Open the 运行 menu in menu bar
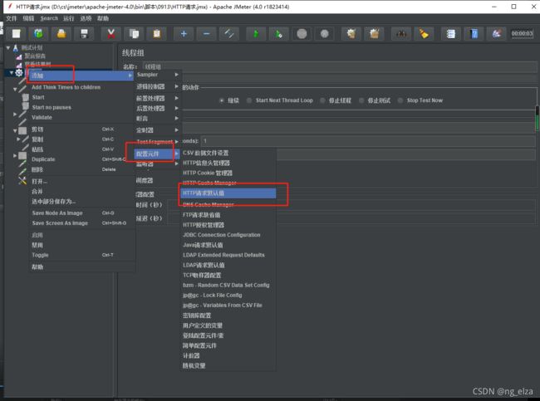The width and height of the screenshot is (540, 401). (x=68, y=18)
